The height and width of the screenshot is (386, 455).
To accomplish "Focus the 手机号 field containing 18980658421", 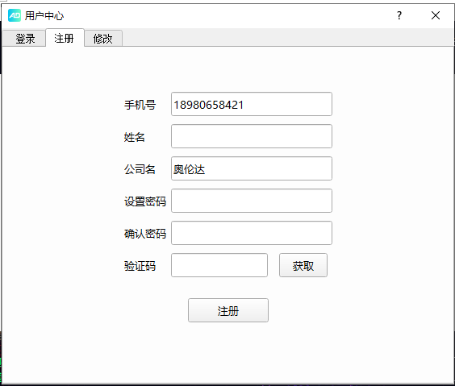I will coord(251,104).
